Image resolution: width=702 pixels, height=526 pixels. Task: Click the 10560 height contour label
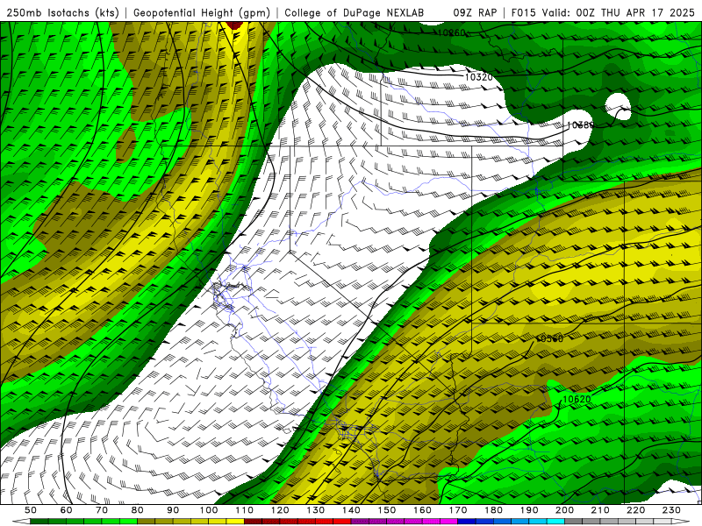(549, 338)
